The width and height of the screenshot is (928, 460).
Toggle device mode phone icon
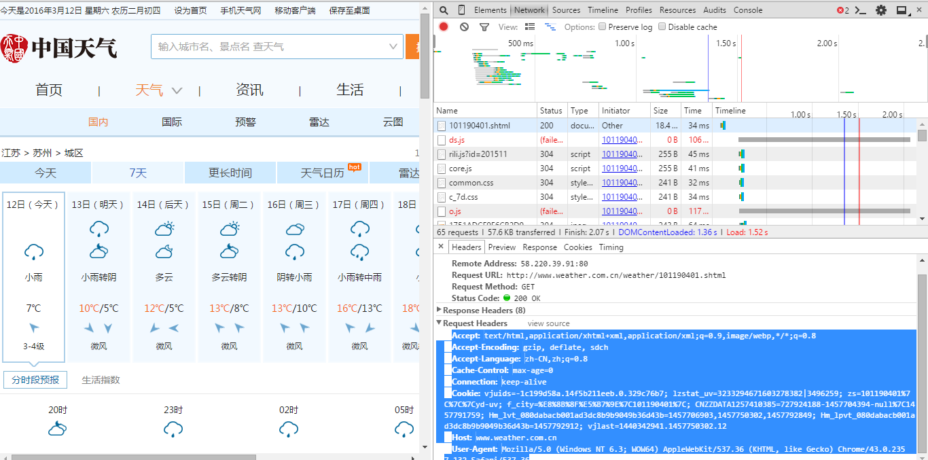pyautogui.click(x=462, y=10)
